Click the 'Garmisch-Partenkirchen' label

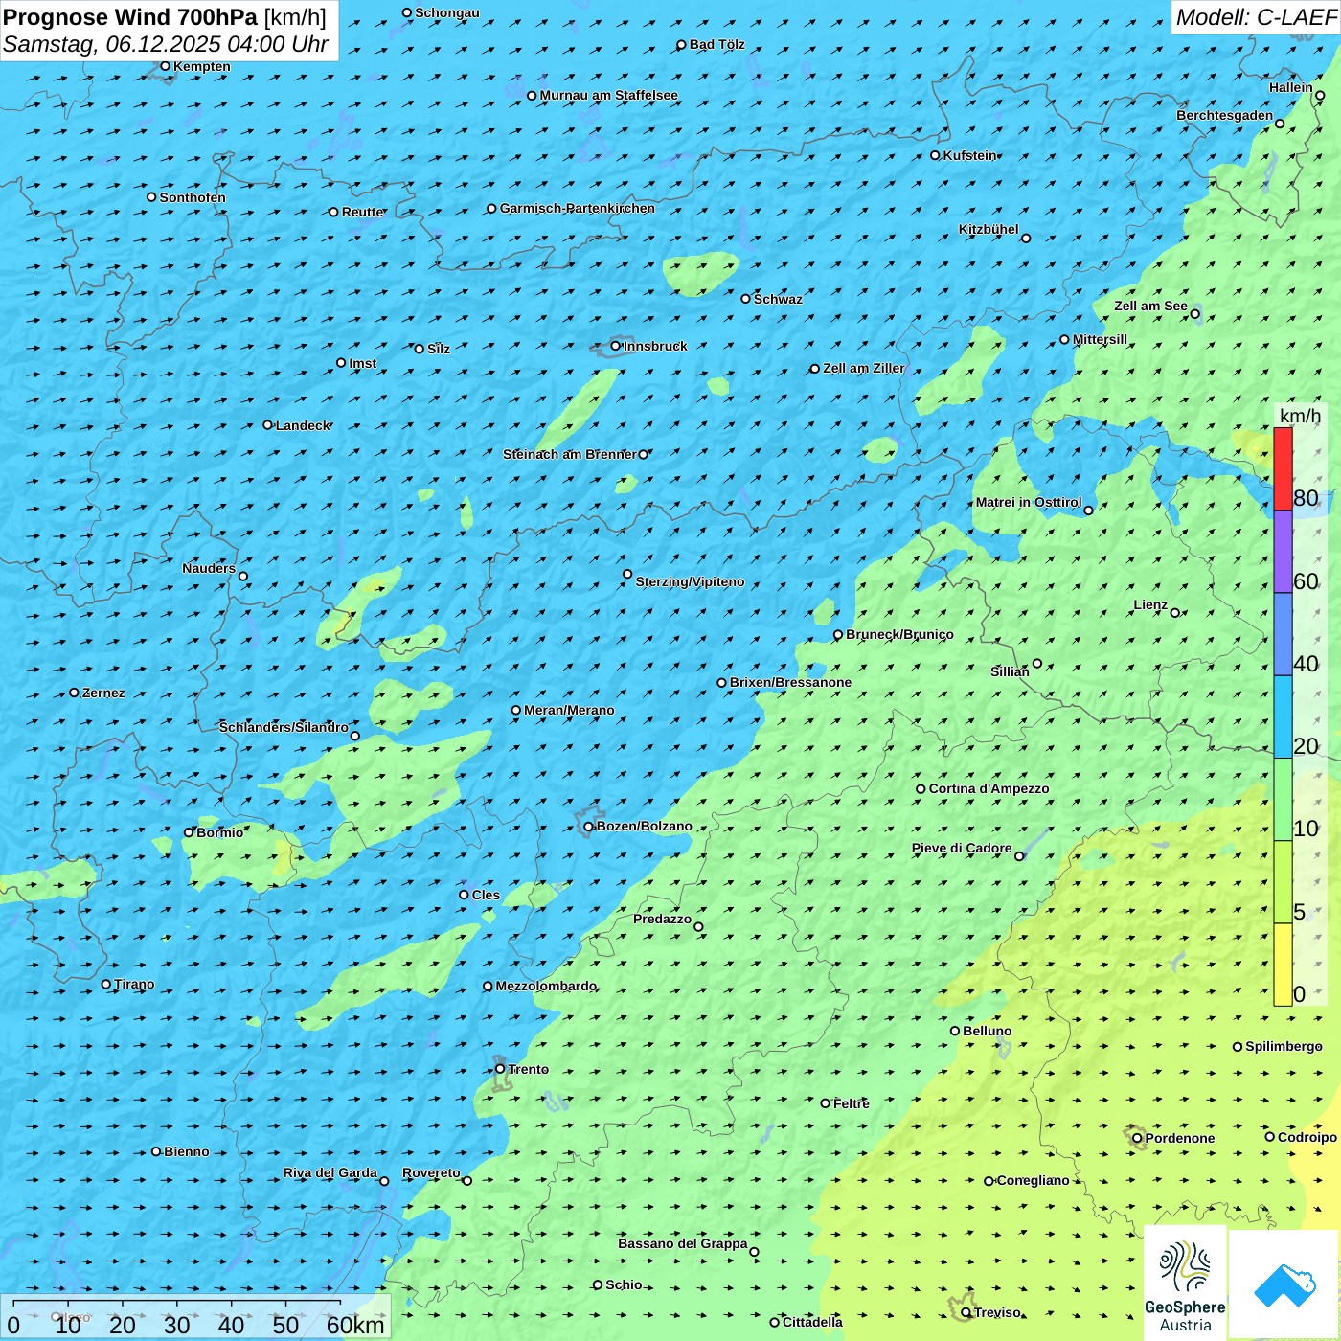pyautogui.click(x=578, y=208)
